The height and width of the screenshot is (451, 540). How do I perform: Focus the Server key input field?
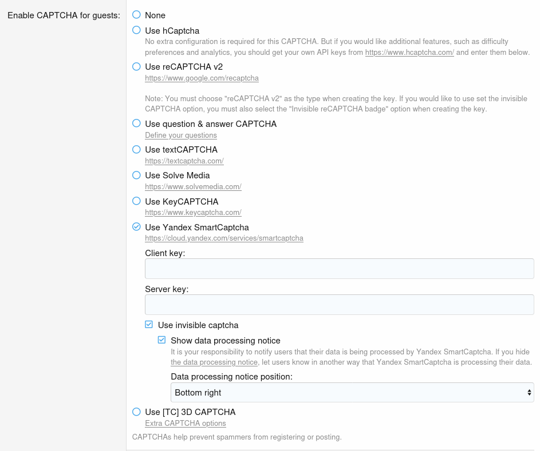coord(339,305)
